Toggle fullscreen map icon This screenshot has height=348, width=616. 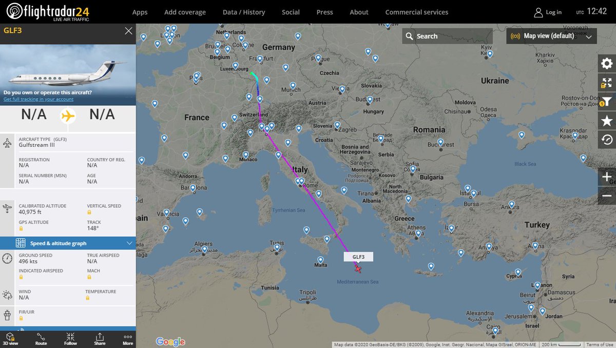tap(607, 83)
